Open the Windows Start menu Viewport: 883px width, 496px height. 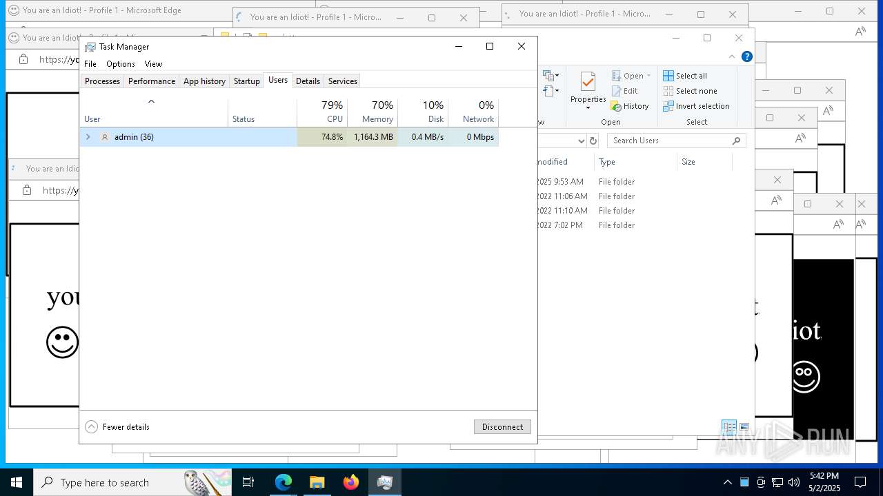[17, 482]
